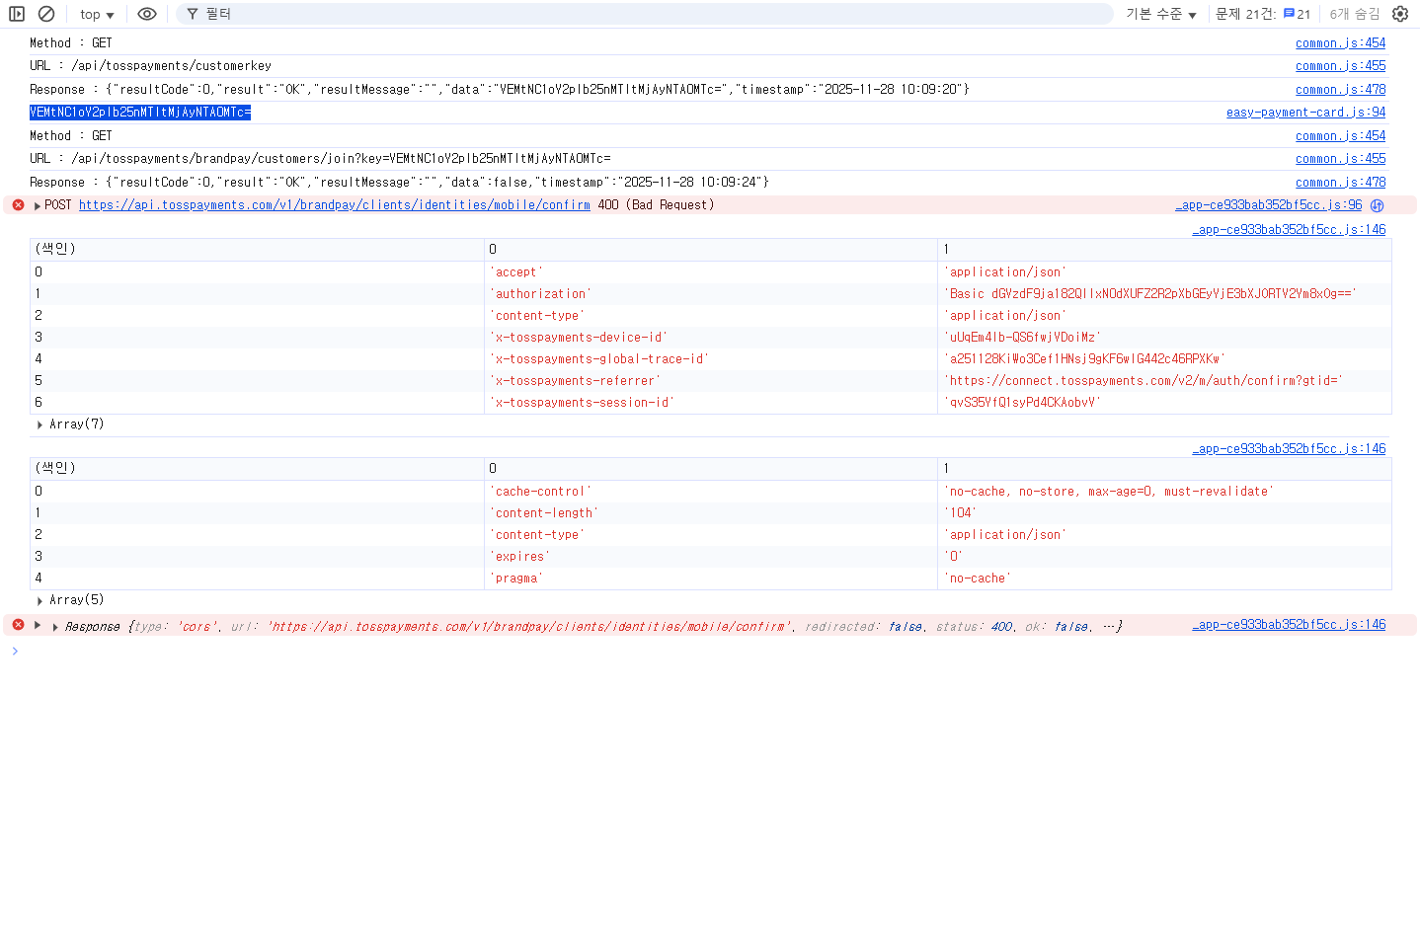
Task: Expand the Array(7) object
Action: (39, 425)
